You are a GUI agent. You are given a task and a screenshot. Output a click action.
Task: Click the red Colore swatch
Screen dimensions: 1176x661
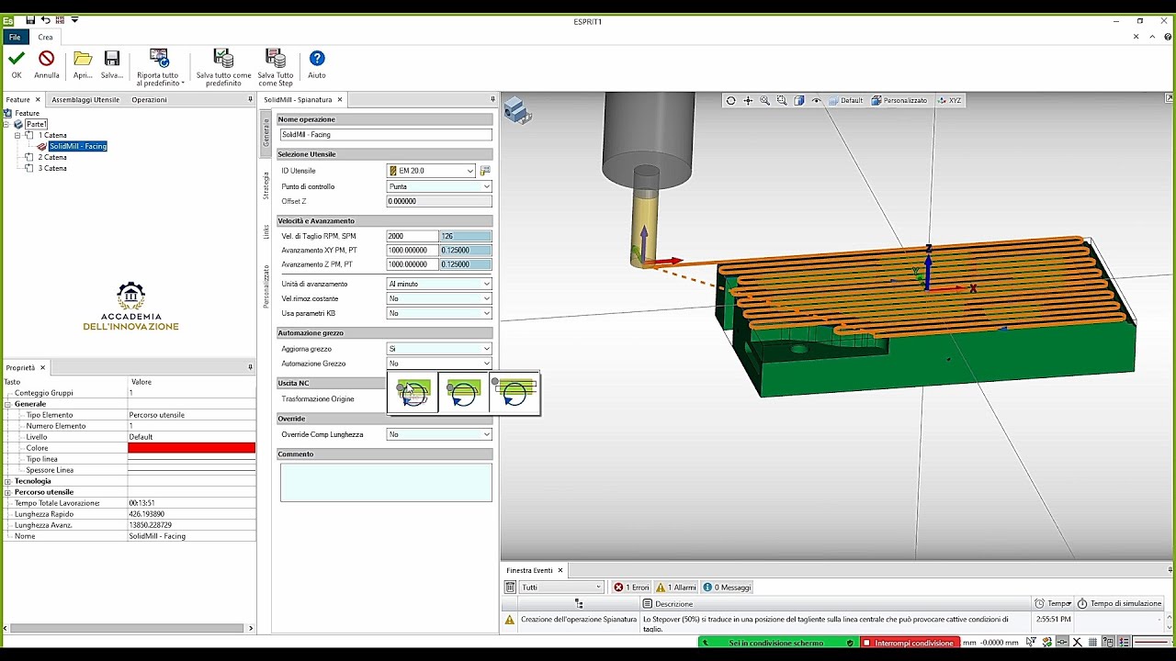pos(191,448)
